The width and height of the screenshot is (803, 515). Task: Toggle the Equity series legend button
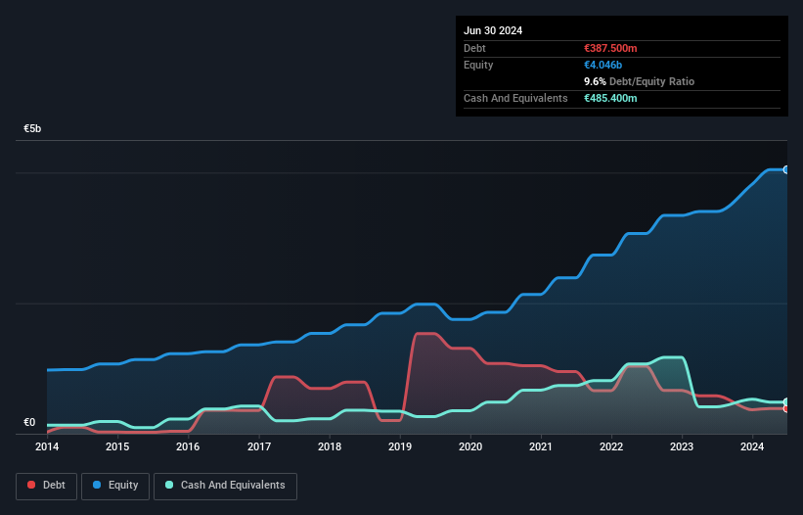pos(115,486)
